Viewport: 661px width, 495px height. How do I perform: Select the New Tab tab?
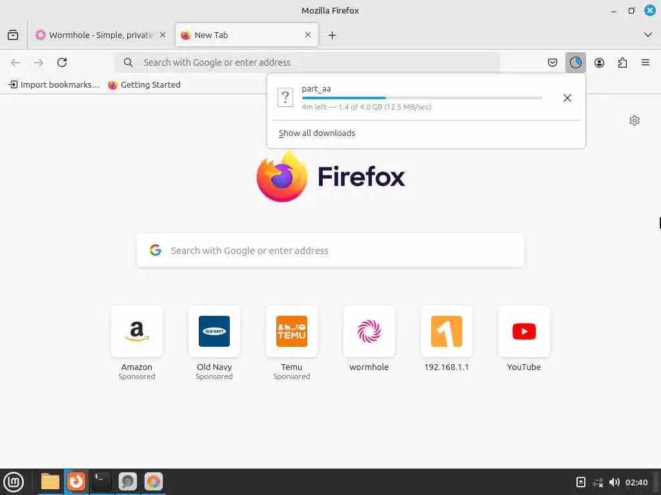(247, 35)
